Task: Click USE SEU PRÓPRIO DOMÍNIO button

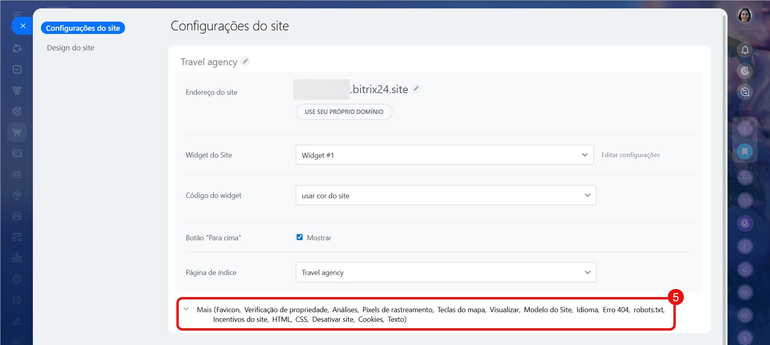Action: click(x=344, y=112)
